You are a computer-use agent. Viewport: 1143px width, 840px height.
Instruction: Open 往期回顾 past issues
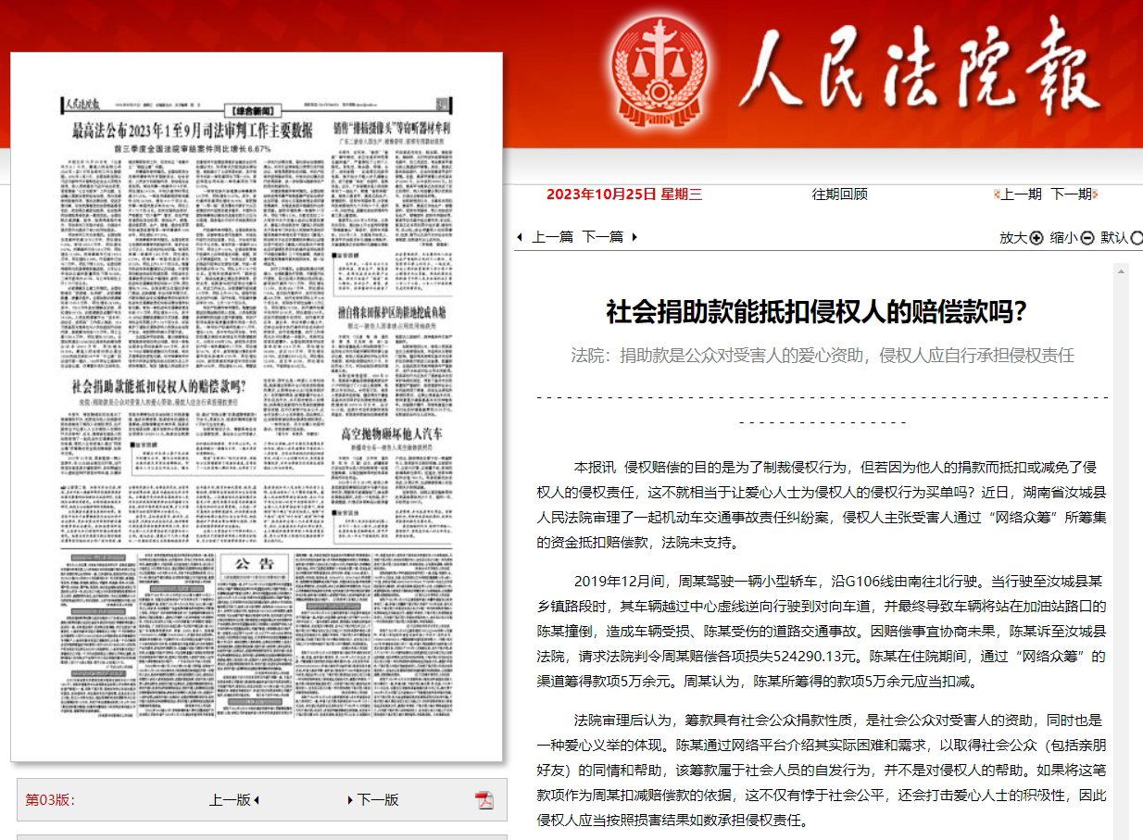pyautogui.click(x=840, y=194)
